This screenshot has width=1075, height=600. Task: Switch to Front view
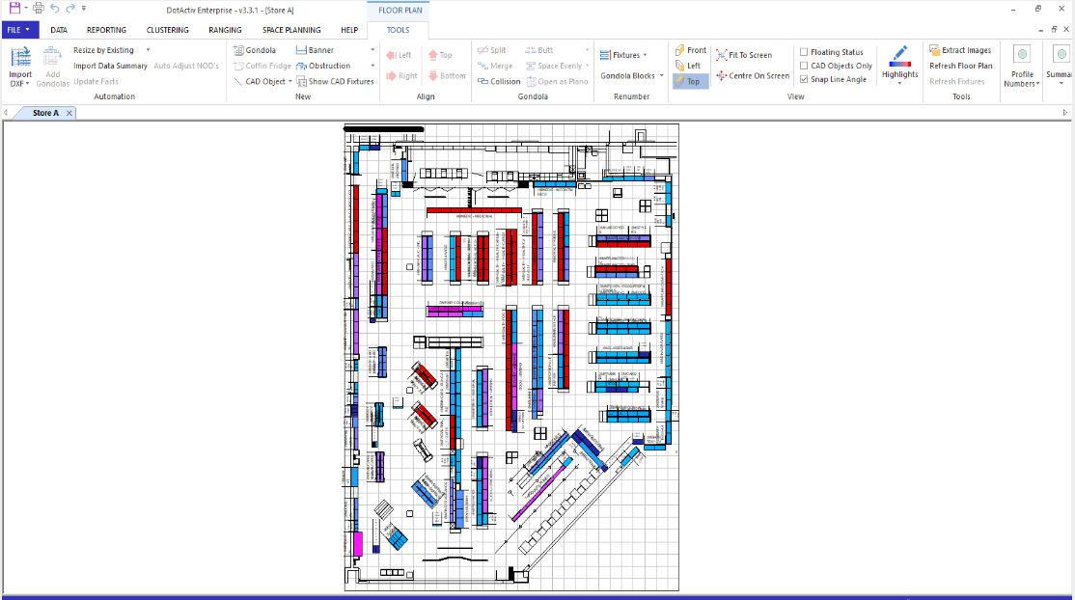point(690,50)
